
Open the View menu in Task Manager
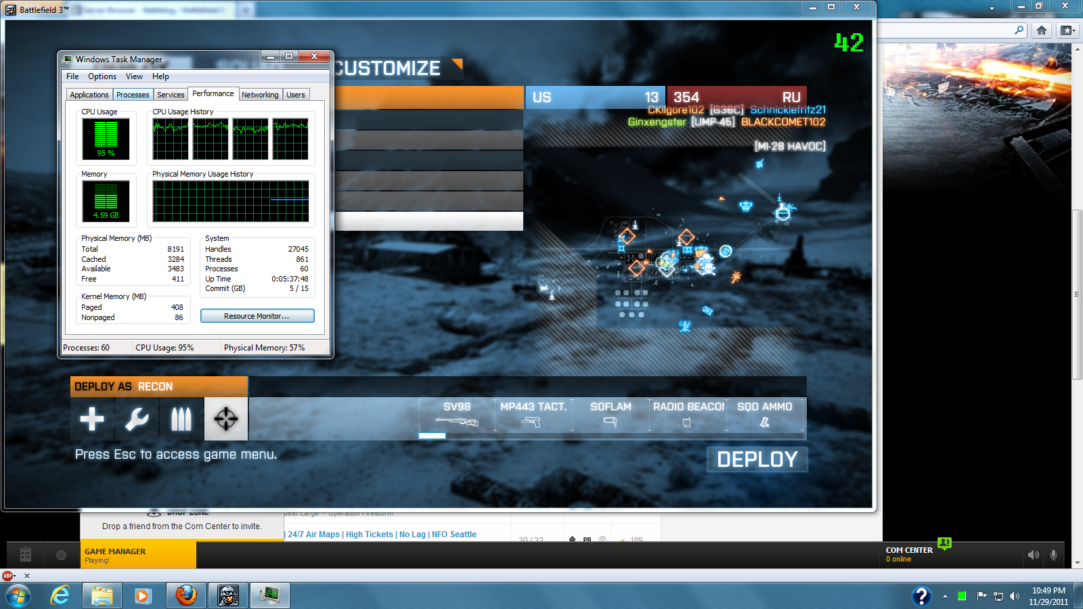tap(134, 76)
